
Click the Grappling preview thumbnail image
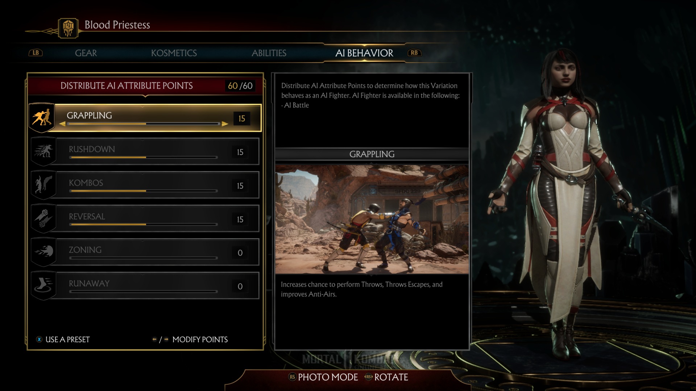tap(372, 219)
